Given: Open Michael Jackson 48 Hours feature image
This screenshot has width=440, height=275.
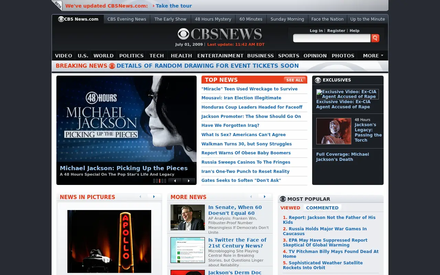Looking at the screenshot, I should click(x=126, y=119).
